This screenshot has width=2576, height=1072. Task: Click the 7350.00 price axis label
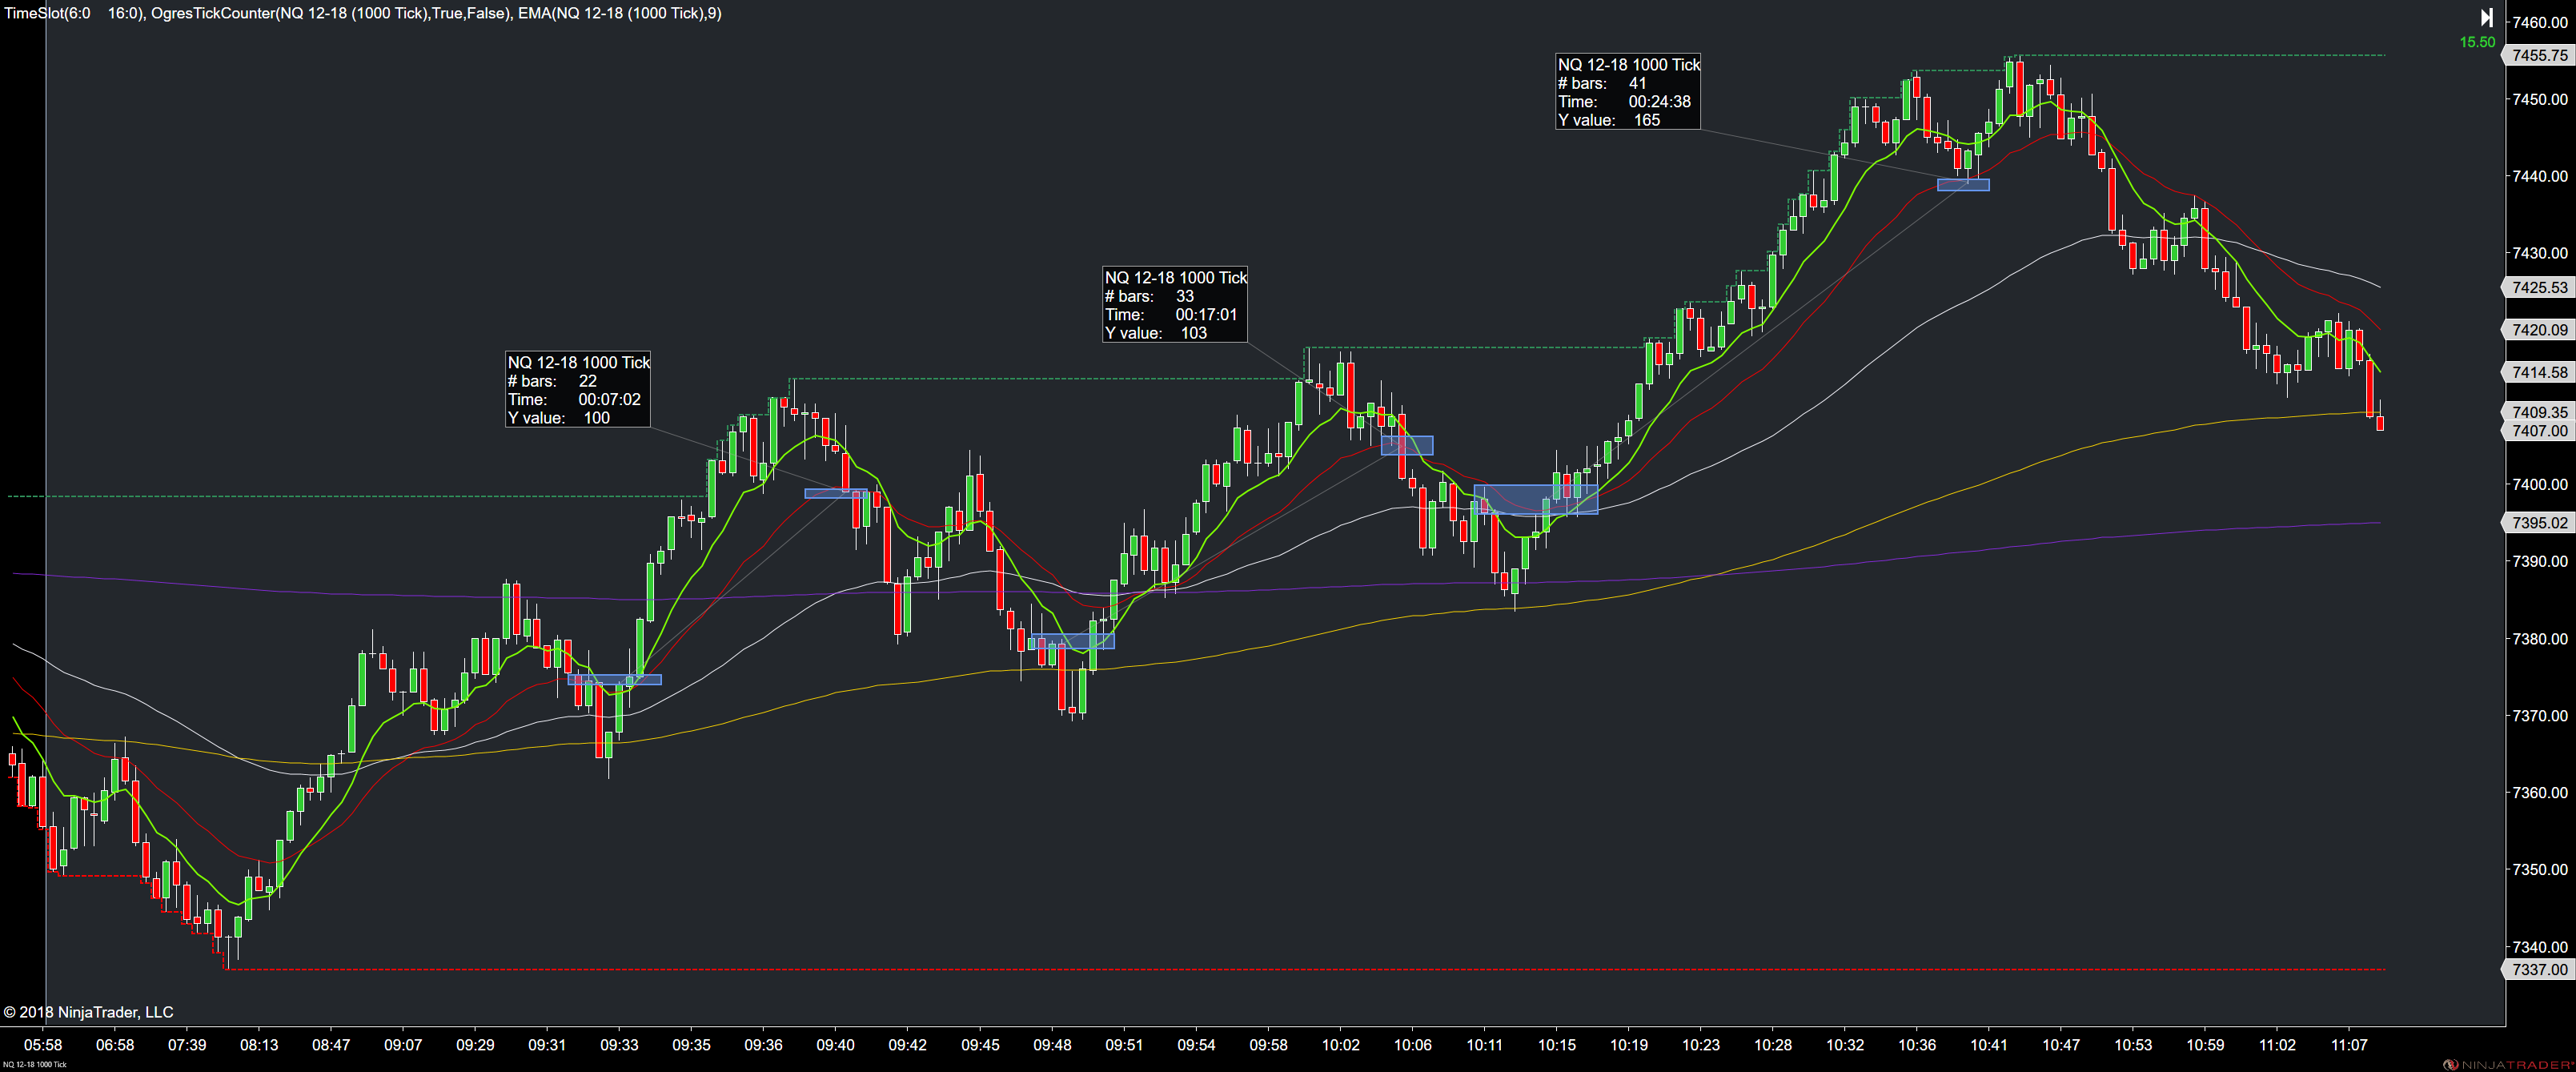pos(2540,870)
